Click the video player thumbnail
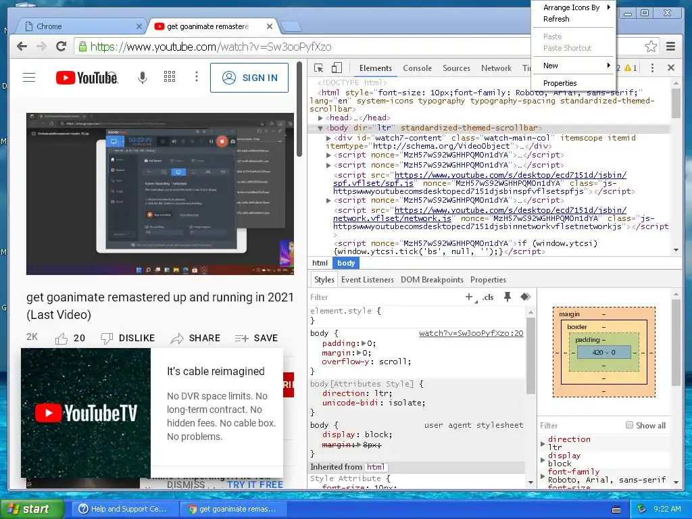This screenshot has width=692, height=519. [x=160, y=194]
